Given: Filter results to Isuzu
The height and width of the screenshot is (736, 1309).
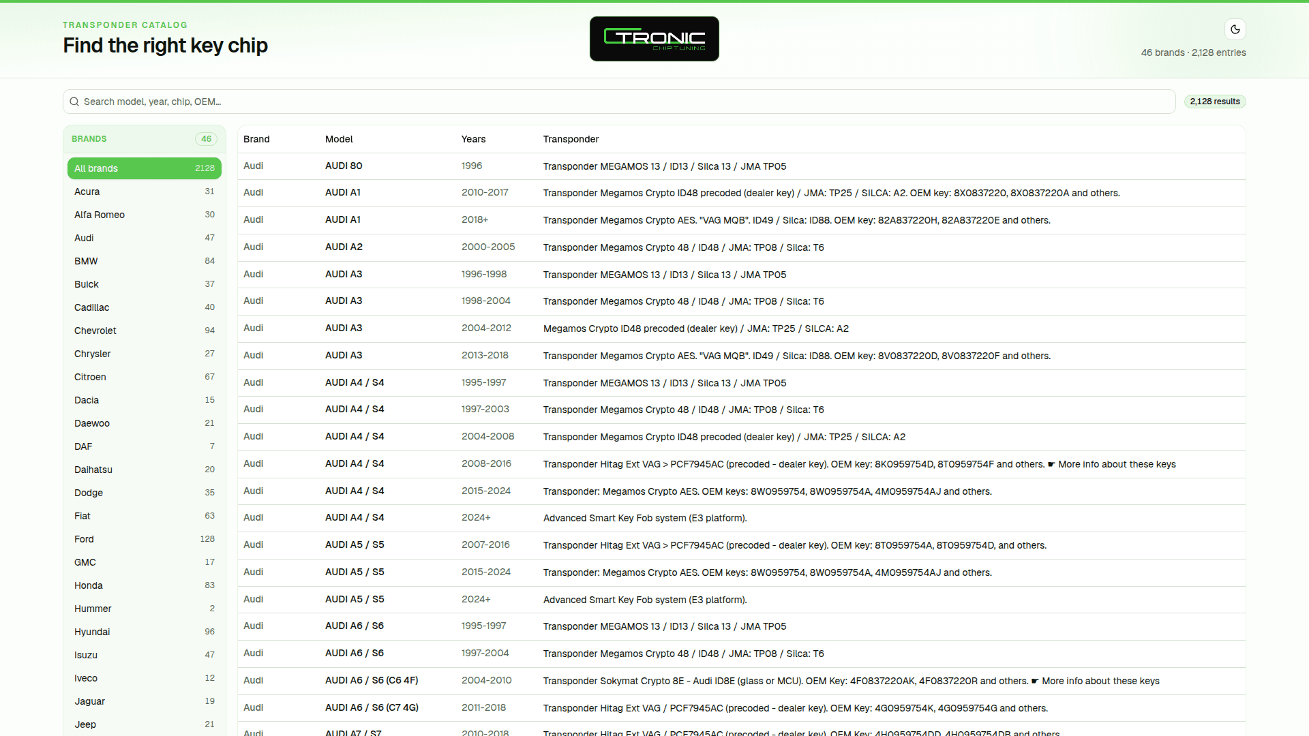Looking at the screenshot, I should pos(145,655).
